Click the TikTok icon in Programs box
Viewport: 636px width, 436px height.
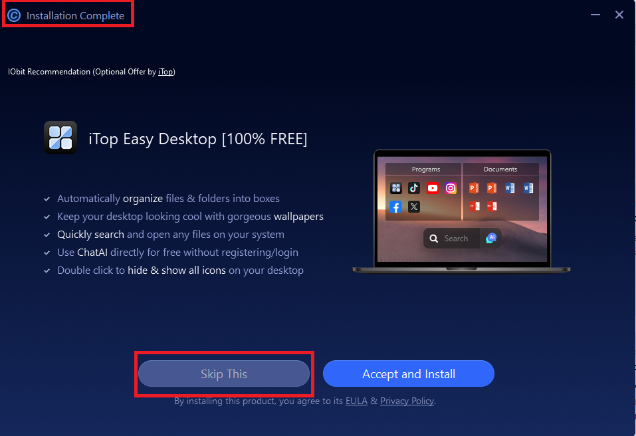point(414,188)
